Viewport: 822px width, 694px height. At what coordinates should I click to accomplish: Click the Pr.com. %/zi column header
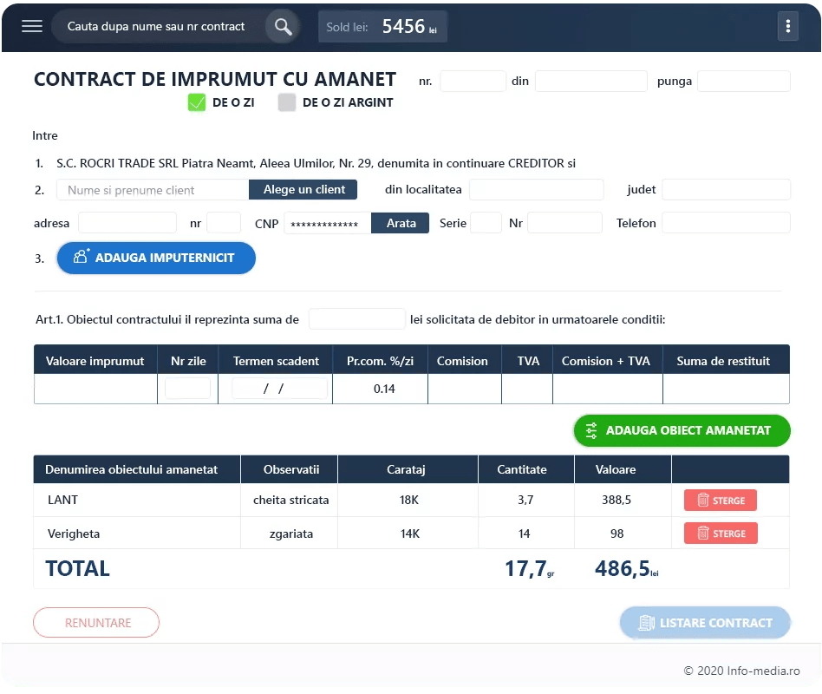[x=380, y=361]
